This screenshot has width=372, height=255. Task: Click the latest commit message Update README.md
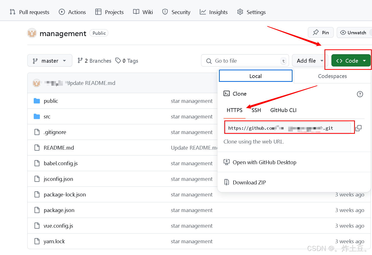(91, 83)
